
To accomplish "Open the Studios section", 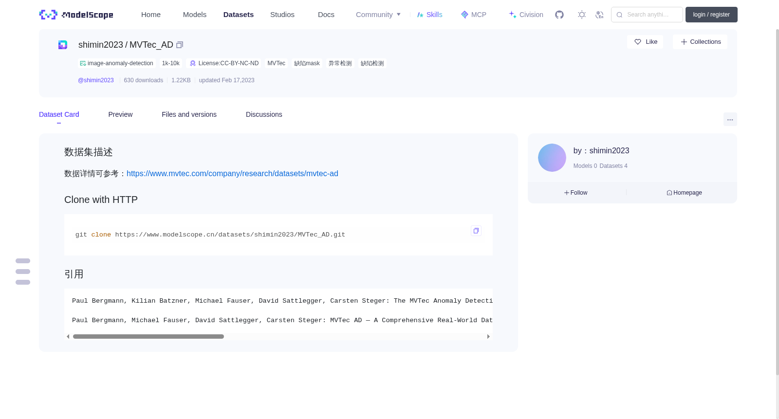I will pos(282,15).
